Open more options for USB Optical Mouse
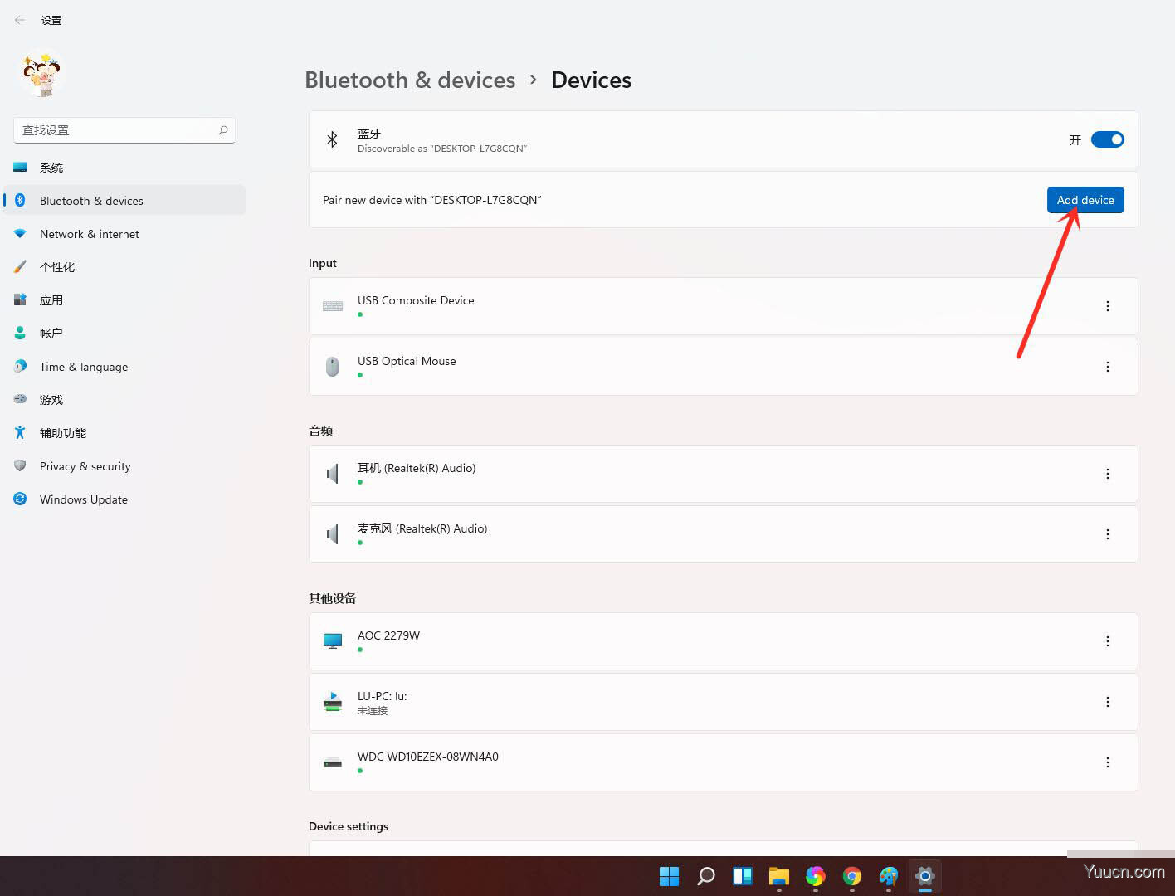Screen dimensions: 1175x896 point(1107,367)
